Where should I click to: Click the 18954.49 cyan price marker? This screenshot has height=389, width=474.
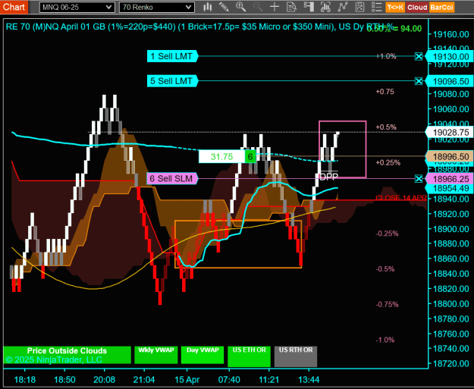tap(450, 189)
